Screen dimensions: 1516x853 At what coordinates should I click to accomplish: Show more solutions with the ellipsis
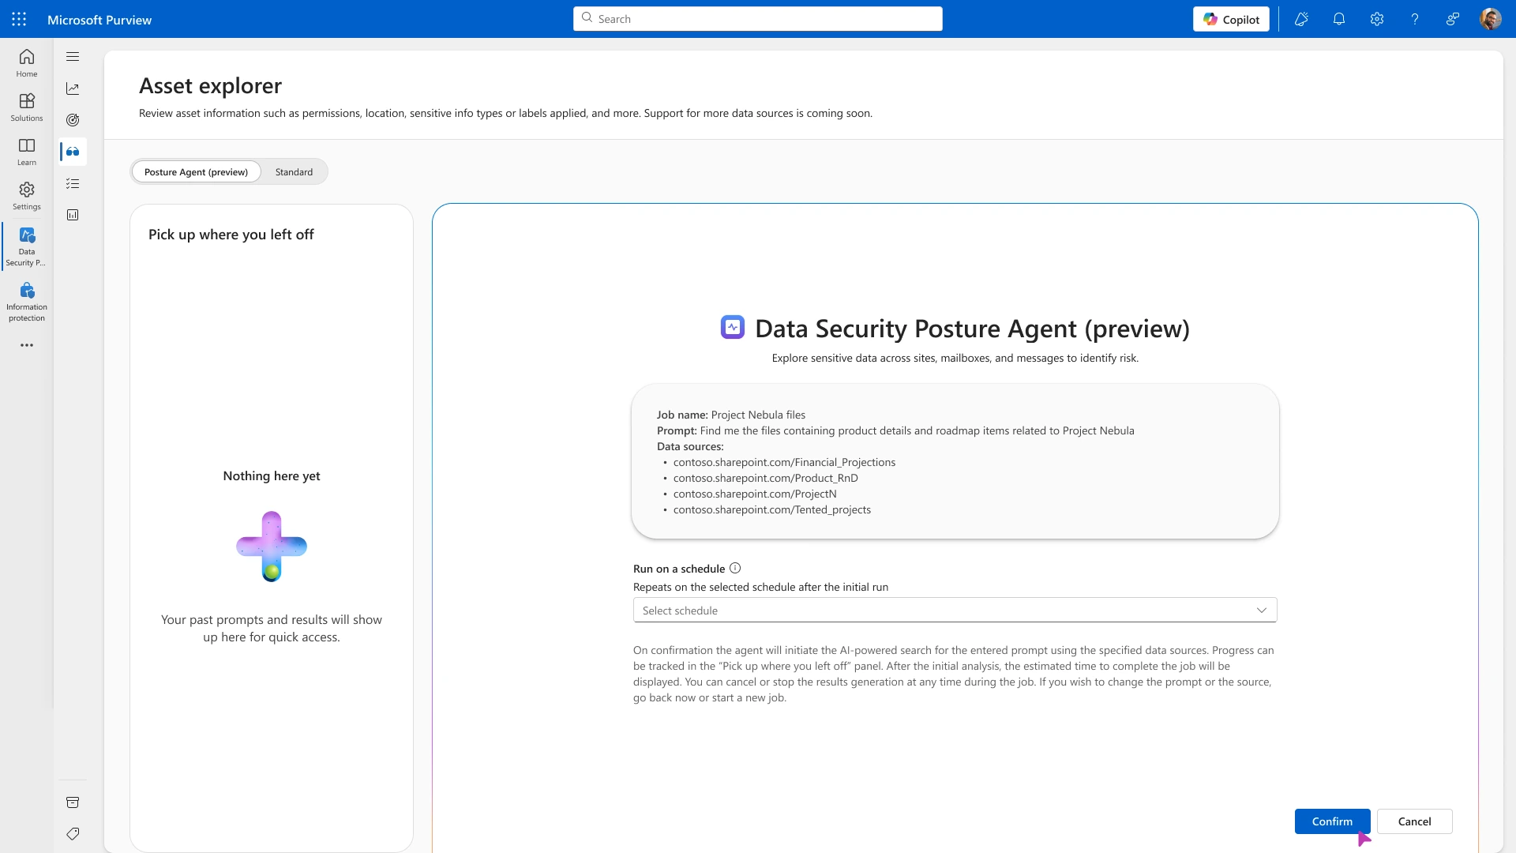[x=27, y=345]
